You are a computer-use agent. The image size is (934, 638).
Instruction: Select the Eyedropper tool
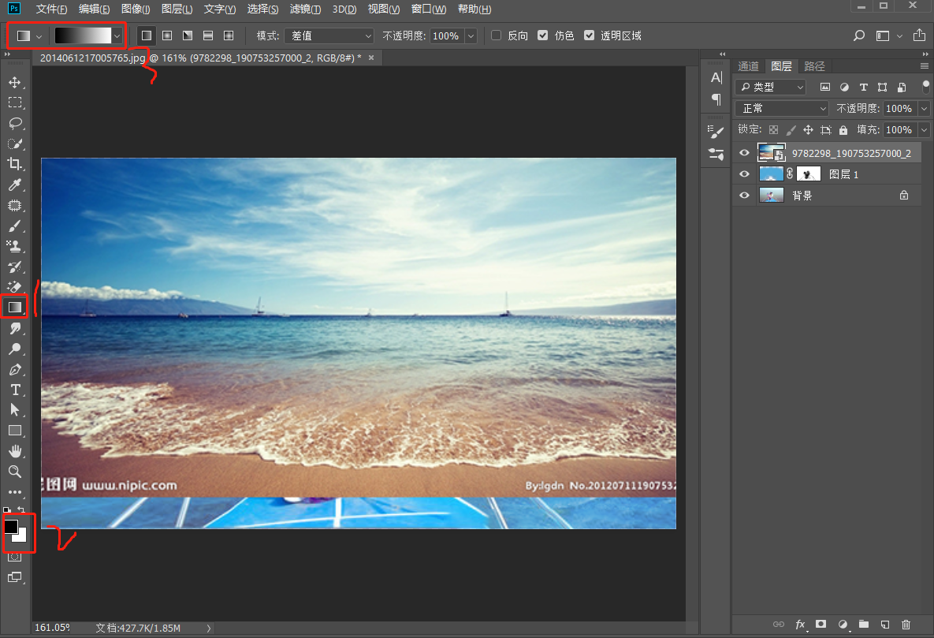coord(14,185)
